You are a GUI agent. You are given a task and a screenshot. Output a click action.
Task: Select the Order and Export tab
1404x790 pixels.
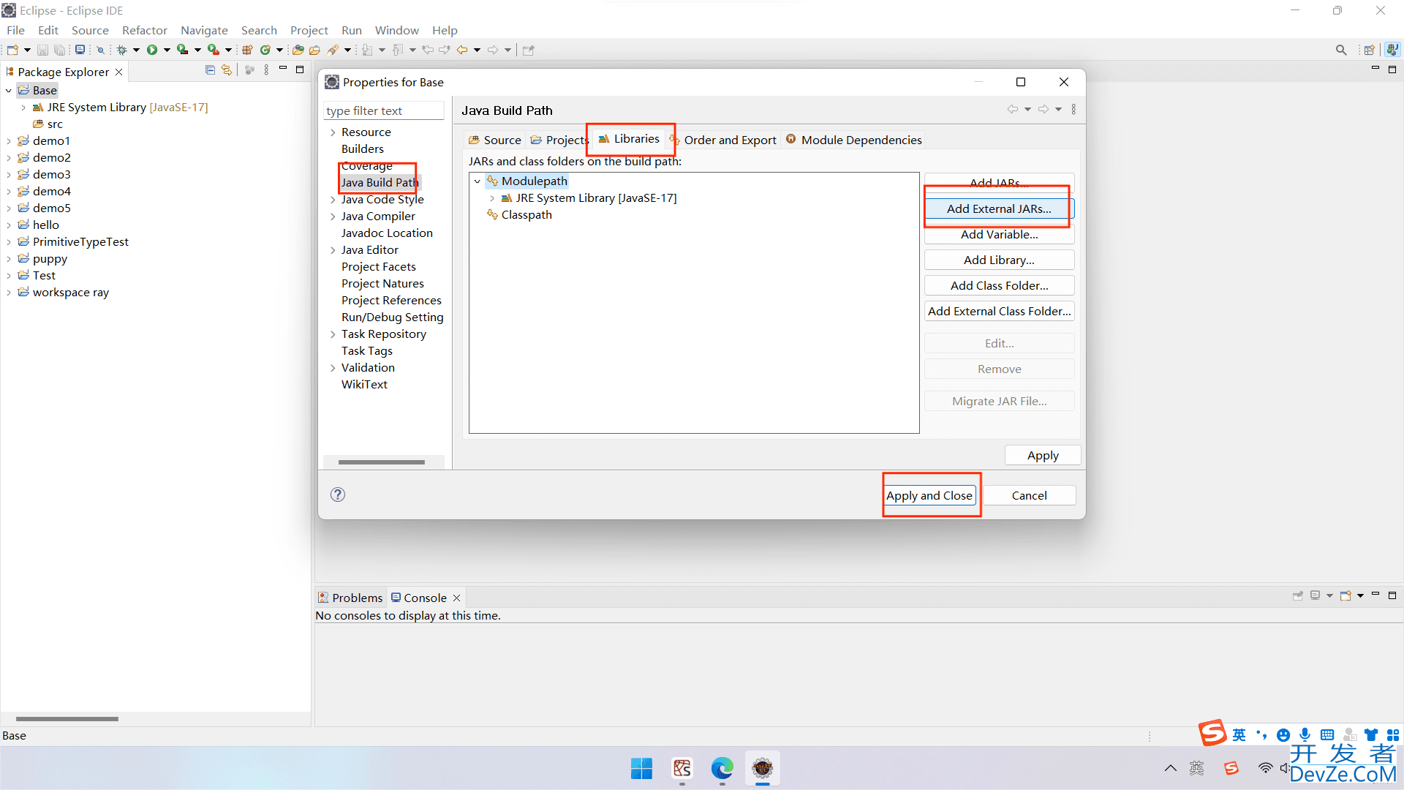click(729, 139)
